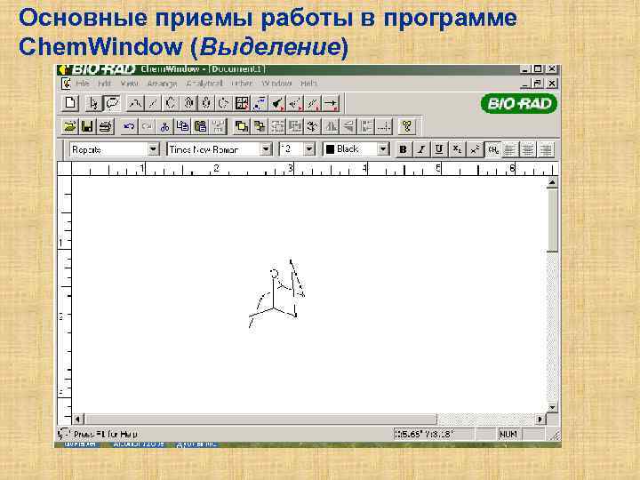640x480 pixels.
Task: Open the View menu
Action: [130, 84]
